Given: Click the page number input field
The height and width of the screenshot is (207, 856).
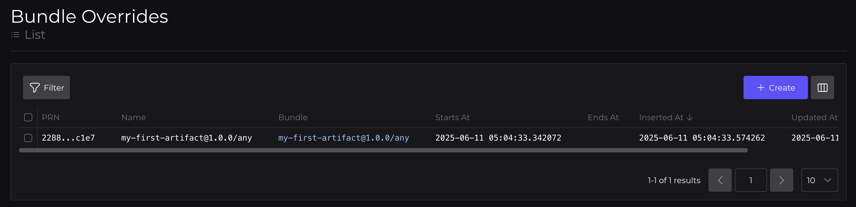Looking at the screenshot, I should pyautogui.click(x=751, y=180).
